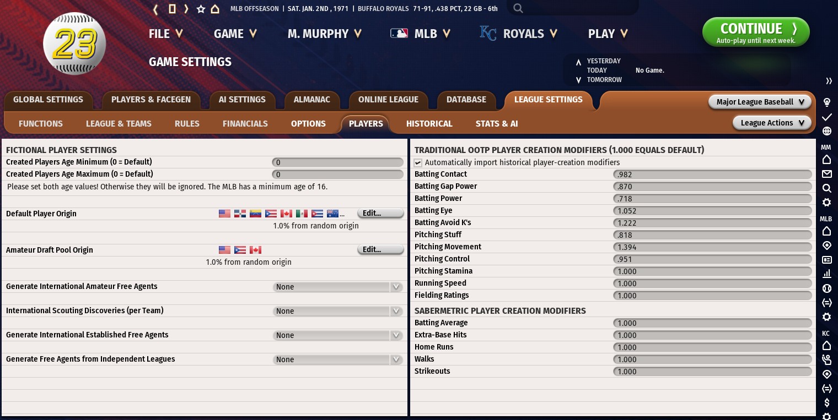Image resolution: width=838 pixels, height=420 pixels.
Task: Click the Created Players Age Minimum field
Action: coord(337,162)
